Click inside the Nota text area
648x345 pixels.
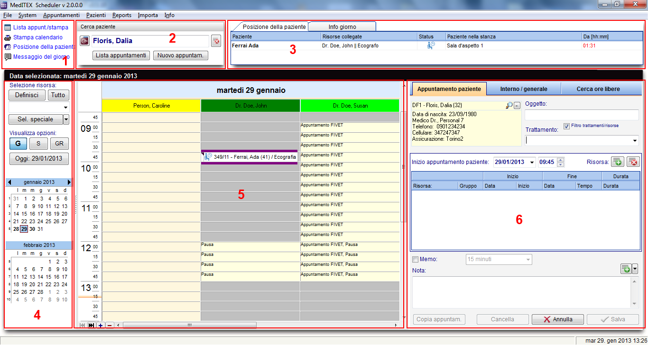[x=521, y=292]
